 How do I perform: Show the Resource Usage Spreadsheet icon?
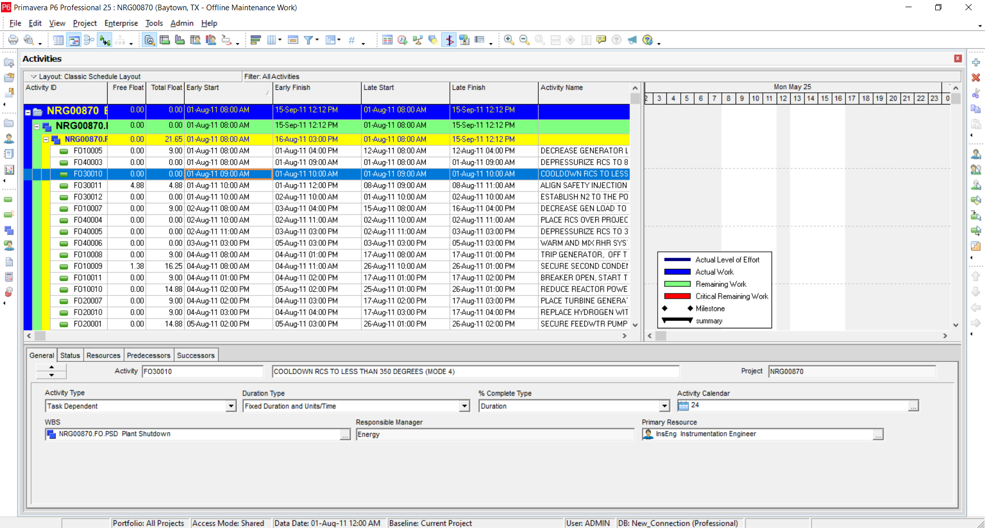(195, 40)
